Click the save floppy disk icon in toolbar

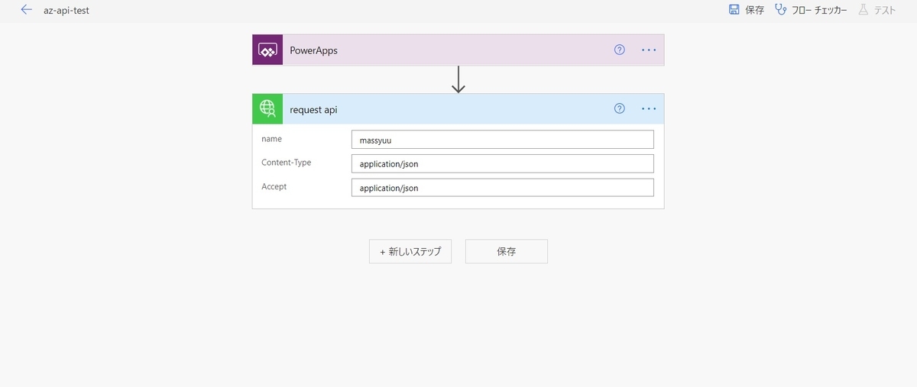point(734,10)
